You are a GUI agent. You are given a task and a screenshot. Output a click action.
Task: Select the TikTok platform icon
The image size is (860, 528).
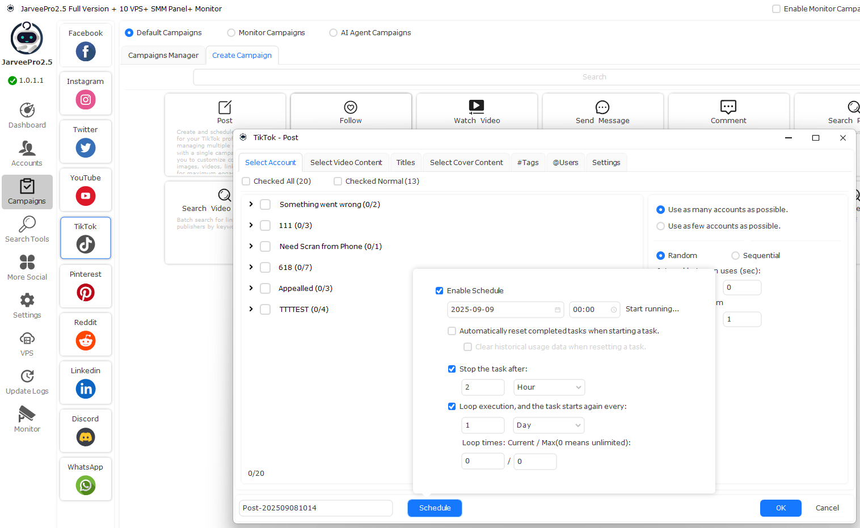click(x=86, y=244)
